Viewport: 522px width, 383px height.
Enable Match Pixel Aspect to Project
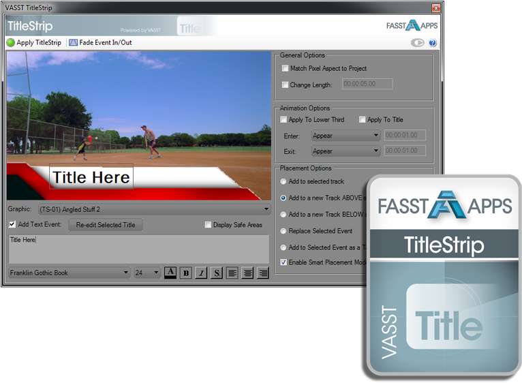(x=285, y=68)
